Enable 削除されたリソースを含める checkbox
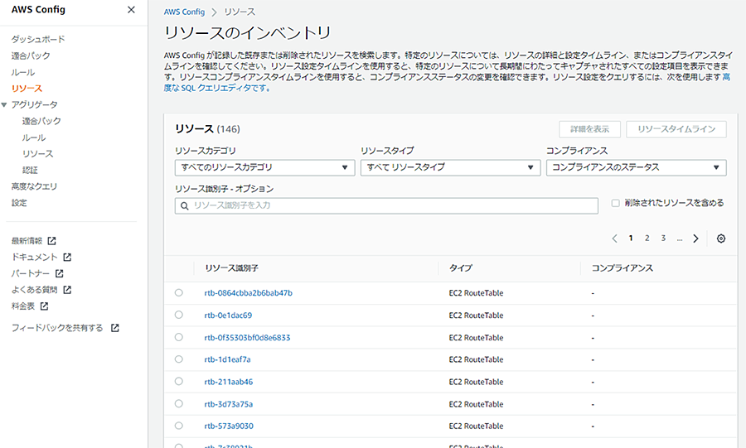This screenshot has height=448, width=746. pyautogui.click(x=615, y=203)
